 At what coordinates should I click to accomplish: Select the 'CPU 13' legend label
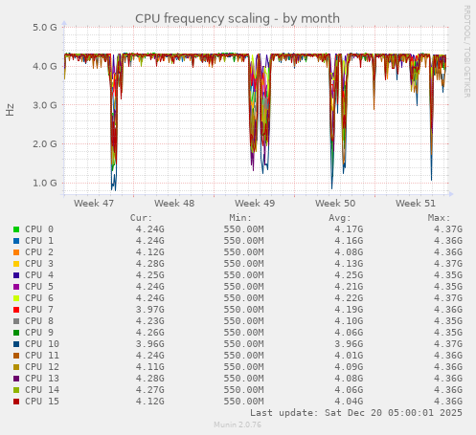[42, 379]
